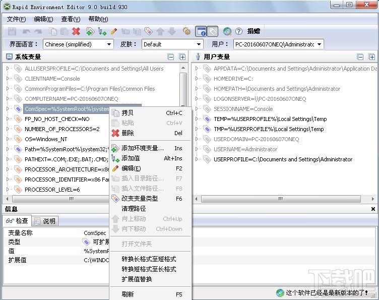Choose 改变变量类型 from context menu

150,199
